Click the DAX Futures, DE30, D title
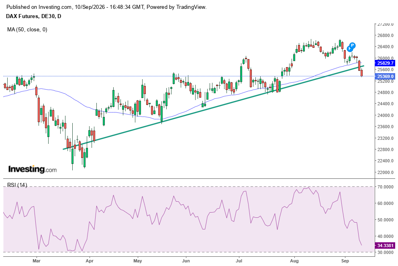398x266 pixels. (33, 16)
